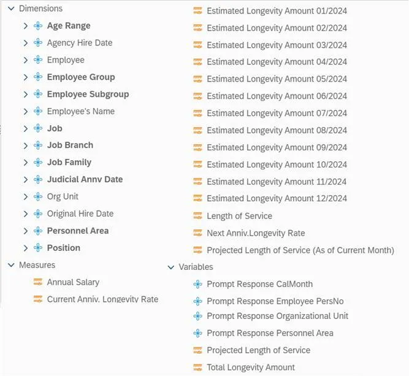Collapse the Measures section

[x=11, y=265]
